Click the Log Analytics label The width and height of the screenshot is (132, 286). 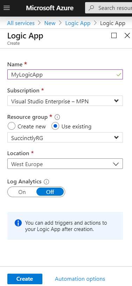pos(25,182)
